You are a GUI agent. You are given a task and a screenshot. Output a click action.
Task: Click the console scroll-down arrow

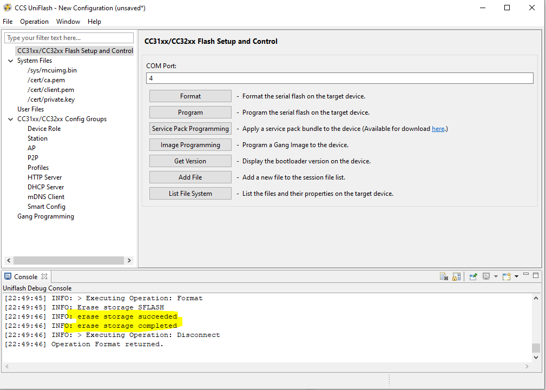coord(536,357)
